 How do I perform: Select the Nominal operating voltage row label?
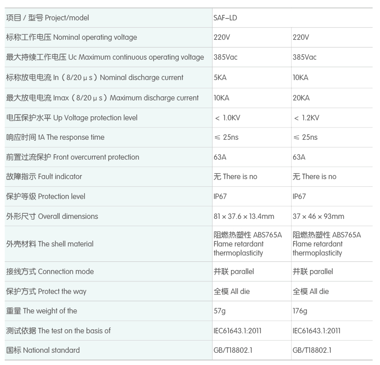coord(71,38)
